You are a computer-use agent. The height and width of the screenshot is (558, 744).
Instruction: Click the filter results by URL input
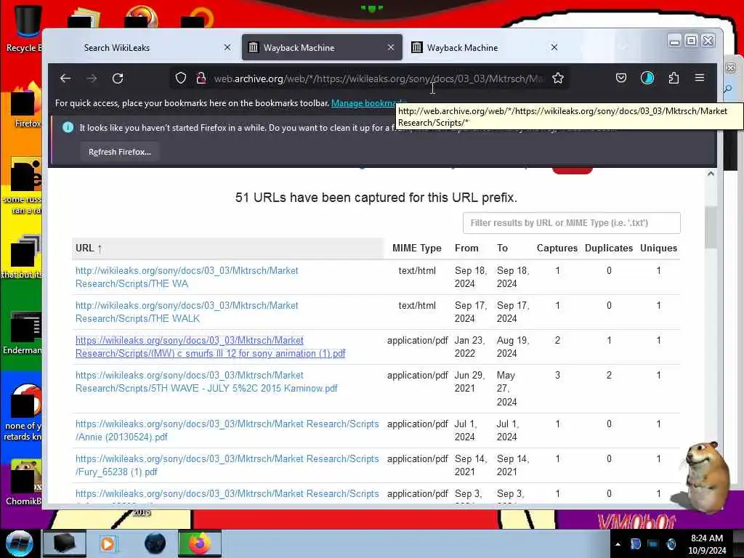[x=571, y=223]
